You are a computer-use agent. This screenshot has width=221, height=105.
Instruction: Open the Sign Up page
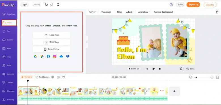click(x=210, y=5)
